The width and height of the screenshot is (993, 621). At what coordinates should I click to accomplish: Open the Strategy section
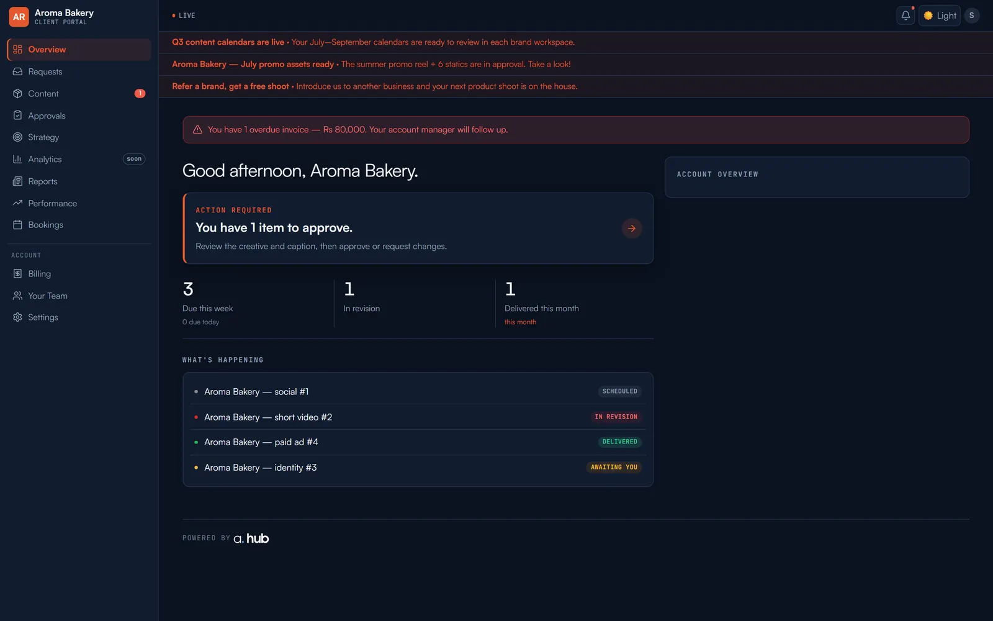pyautogui.click(x=79, y=137)
